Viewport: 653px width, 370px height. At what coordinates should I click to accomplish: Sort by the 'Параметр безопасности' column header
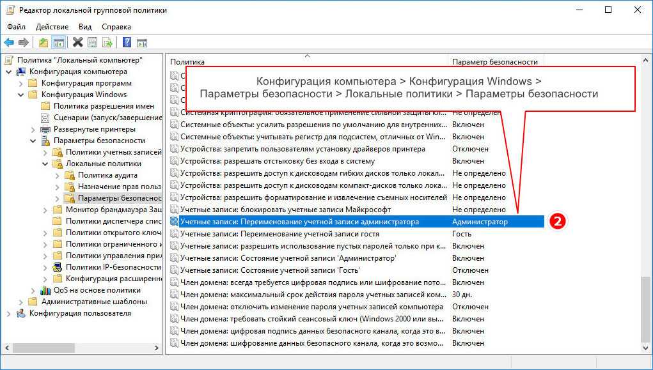click(x=496, y=61)
